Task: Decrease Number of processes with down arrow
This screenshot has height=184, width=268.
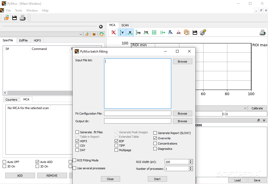Action: click(x=191, y=170)
